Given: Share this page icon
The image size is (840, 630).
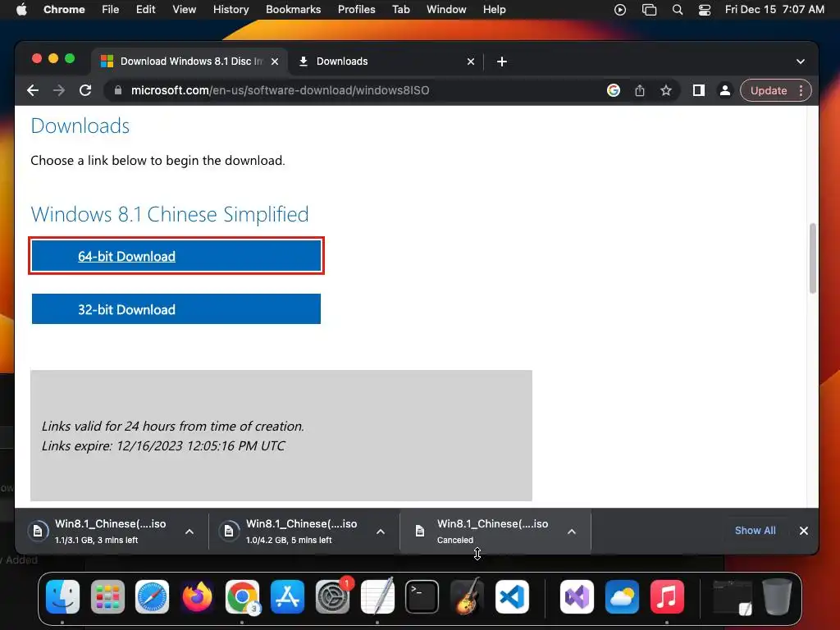Looking at the screenshot, I should (x=640, y=90).
